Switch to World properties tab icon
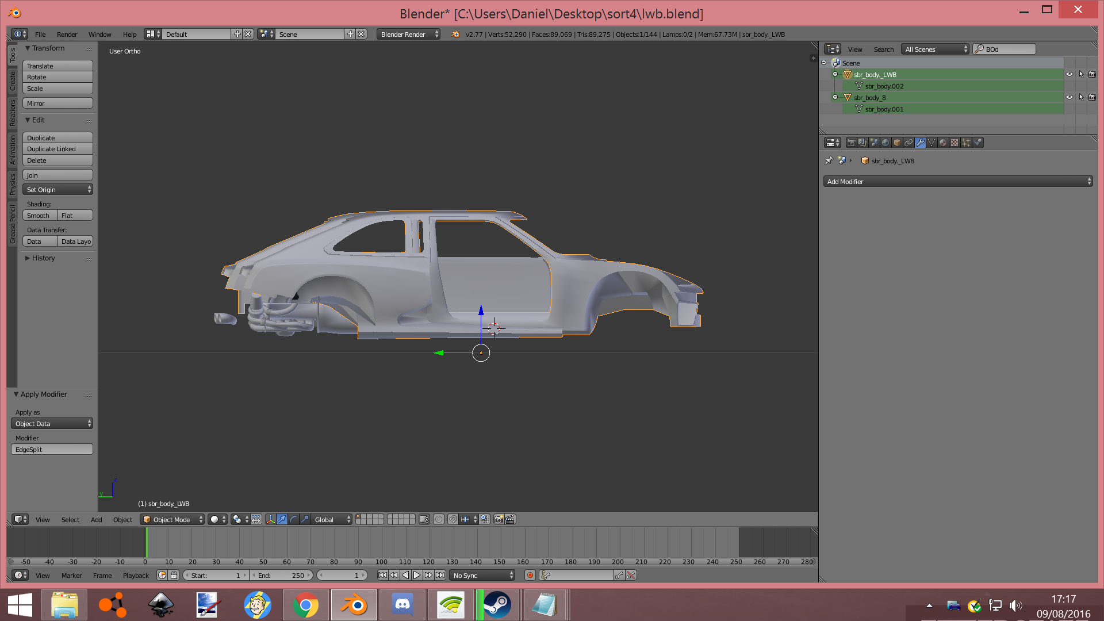The width and height of the screenshot is (1104, 621). pyautogui.click(x=885, y=143)
